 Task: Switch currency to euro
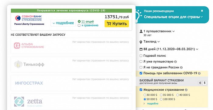click(200, 83)
